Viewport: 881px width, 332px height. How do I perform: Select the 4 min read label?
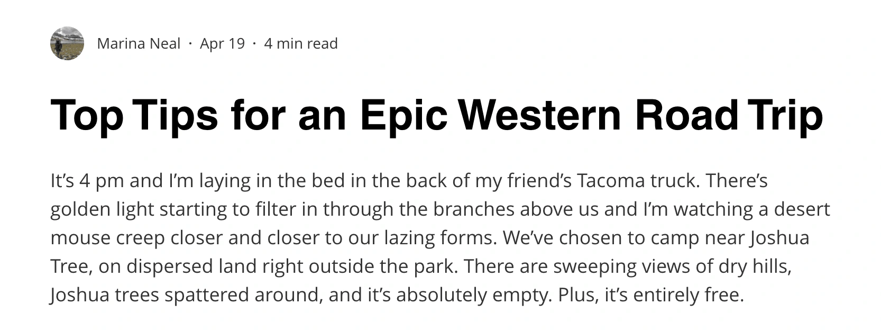301,43
